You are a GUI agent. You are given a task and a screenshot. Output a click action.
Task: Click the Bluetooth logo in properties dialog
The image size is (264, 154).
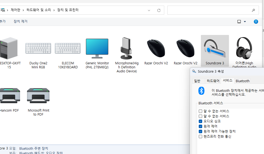201,91
